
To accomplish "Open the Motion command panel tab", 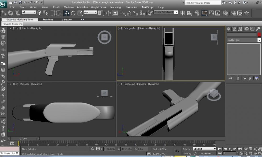I will click(x=246, y=29).
